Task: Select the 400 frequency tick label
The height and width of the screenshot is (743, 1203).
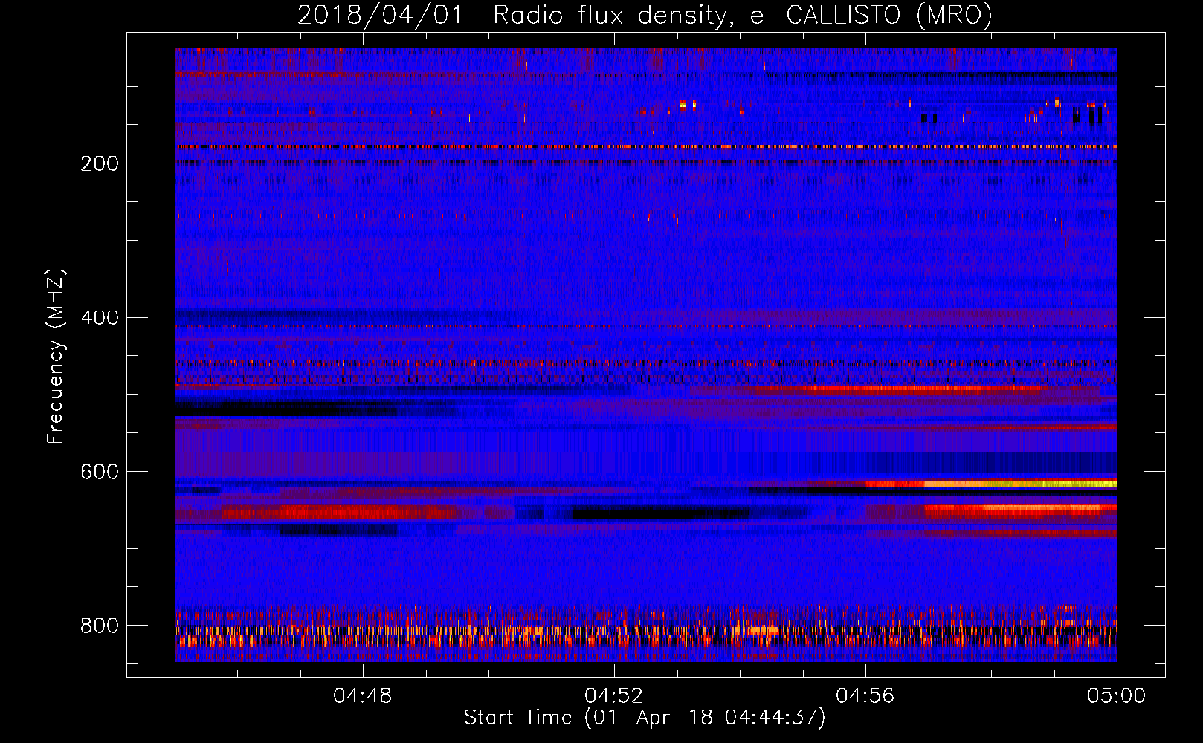Action: (100, 318)
